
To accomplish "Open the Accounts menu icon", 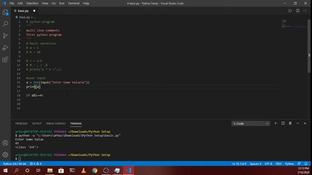I will (x=5, y=143).
